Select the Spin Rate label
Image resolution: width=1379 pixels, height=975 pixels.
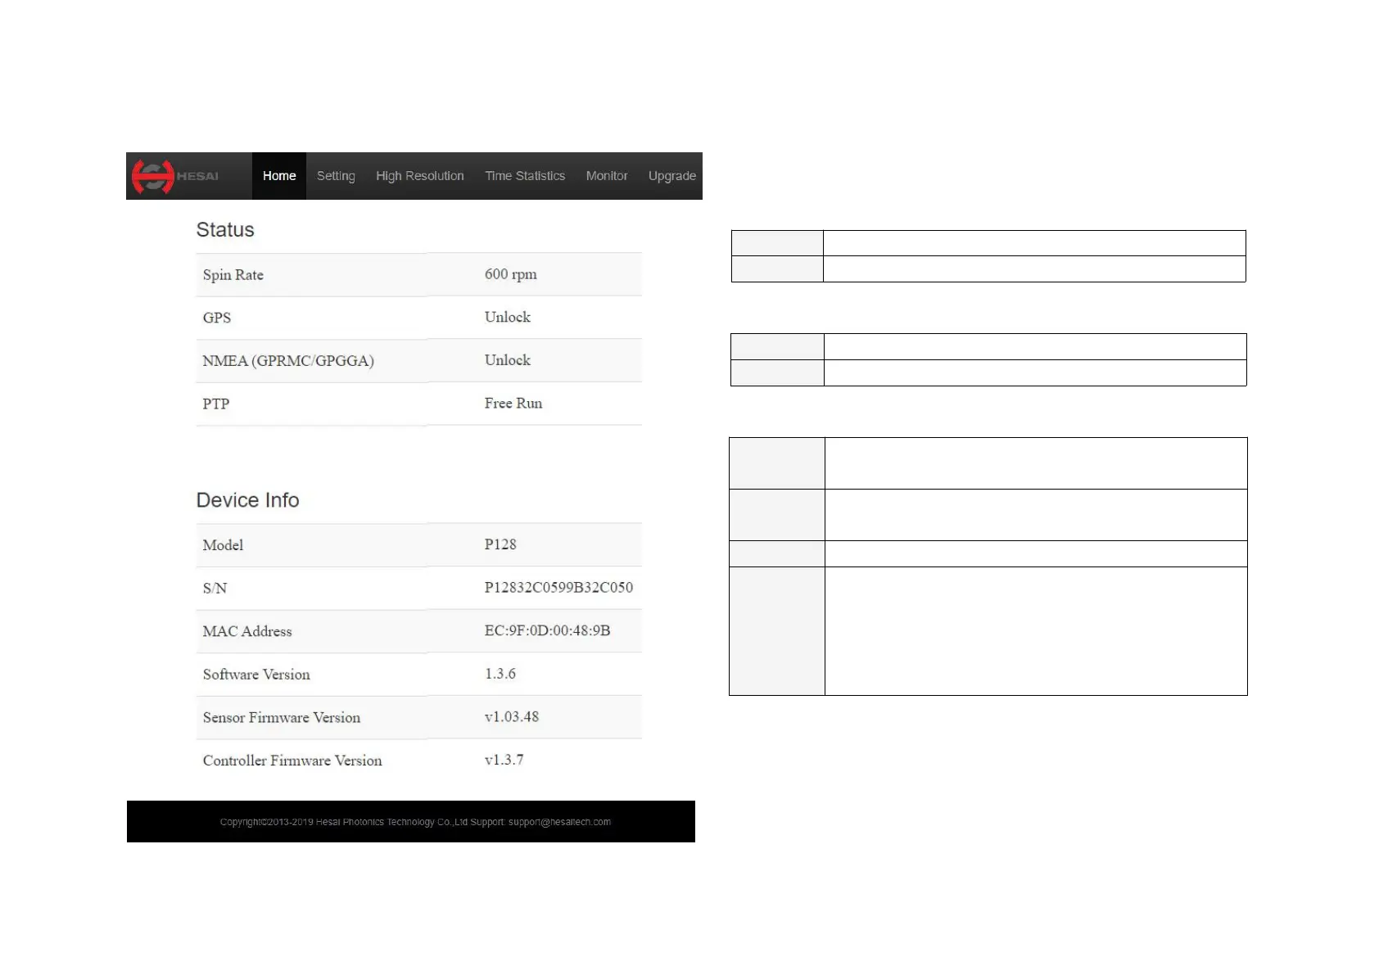(x=233, y=275)
